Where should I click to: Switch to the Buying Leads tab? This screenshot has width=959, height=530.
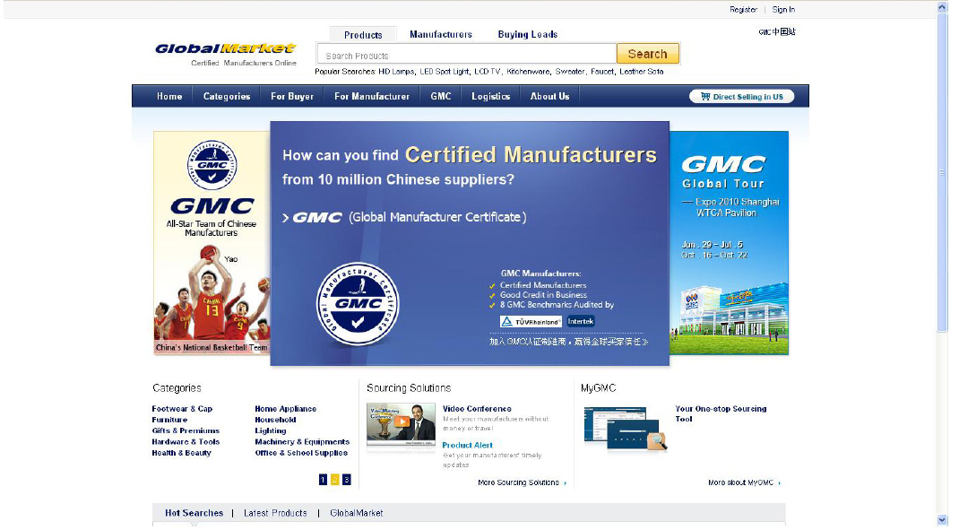[x=527, y=33]
